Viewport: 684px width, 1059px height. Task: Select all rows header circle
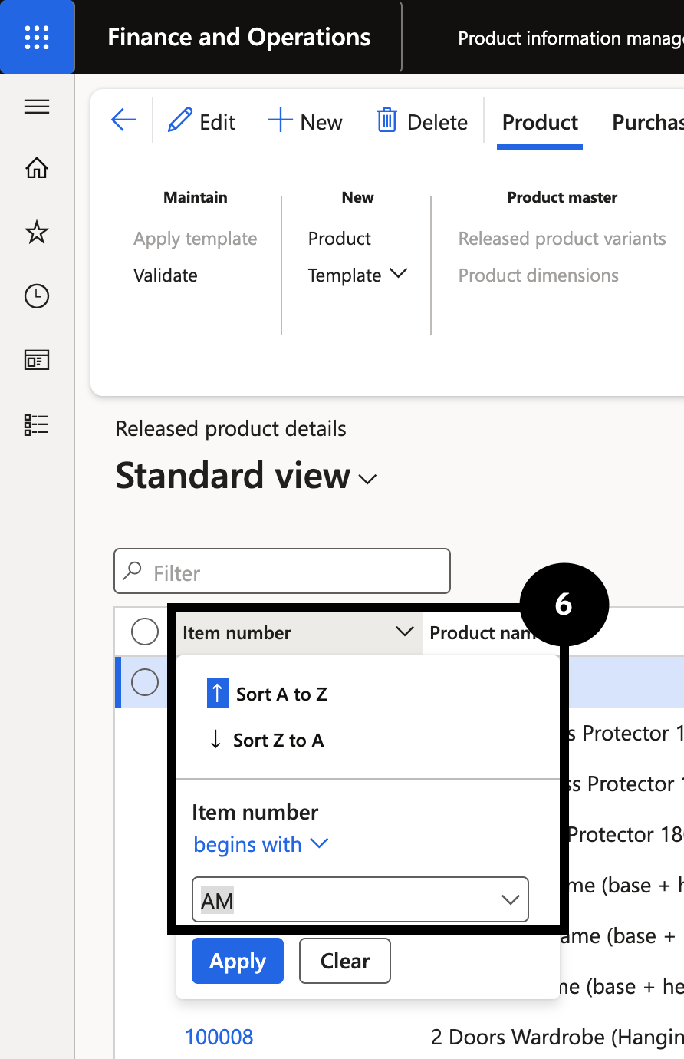tap(145, 632)
